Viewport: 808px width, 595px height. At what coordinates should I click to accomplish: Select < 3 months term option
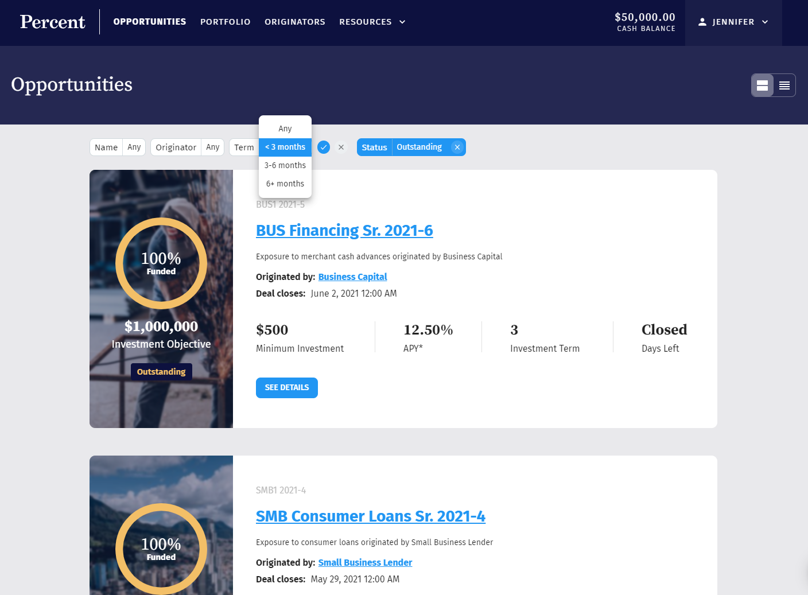click(285, 147)
